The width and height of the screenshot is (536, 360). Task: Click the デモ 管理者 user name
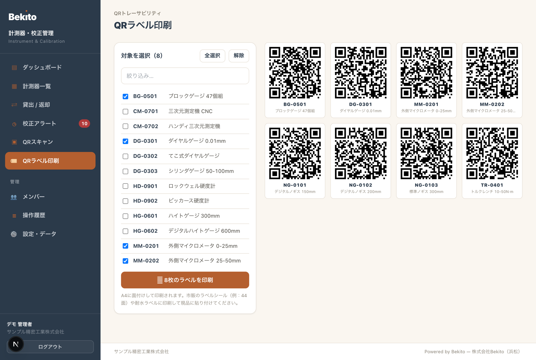coord(19,324)
